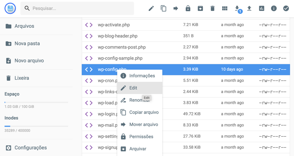
Task: Click the Novo arquivo file-plus icon
Action: [x=8, y=61]
